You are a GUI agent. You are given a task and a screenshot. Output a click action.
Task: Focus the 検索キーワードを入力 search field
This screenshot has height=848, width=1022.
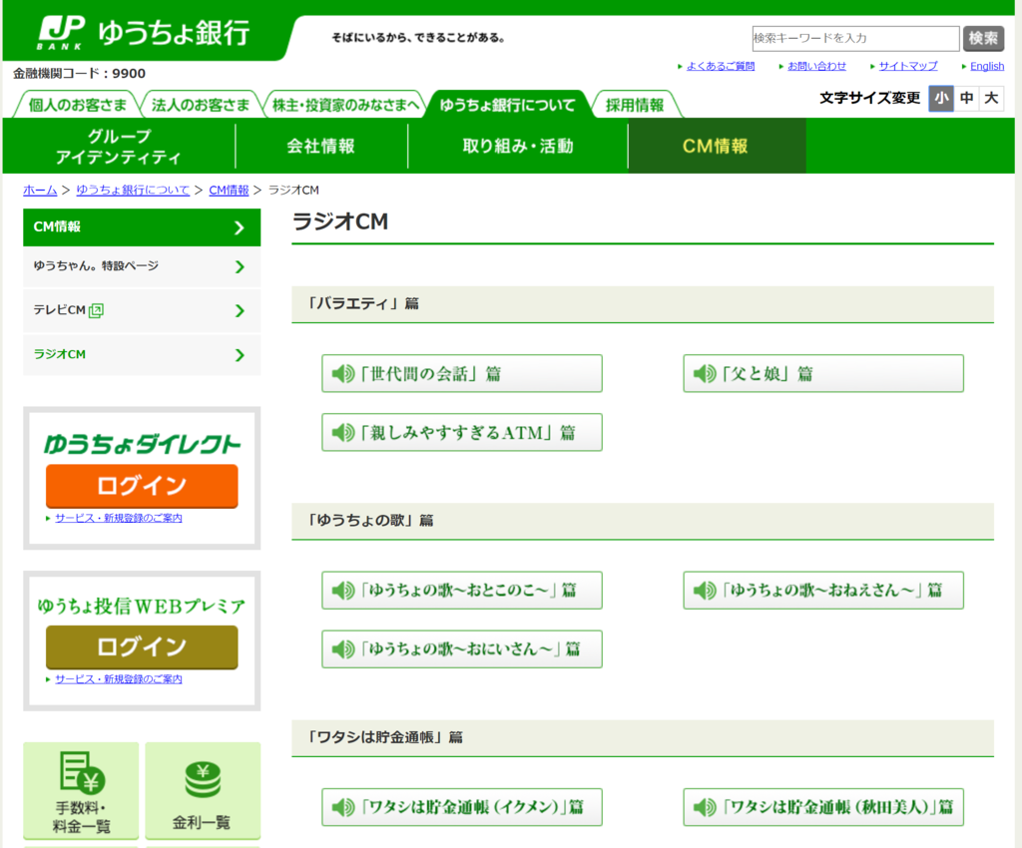click(855, 39)
